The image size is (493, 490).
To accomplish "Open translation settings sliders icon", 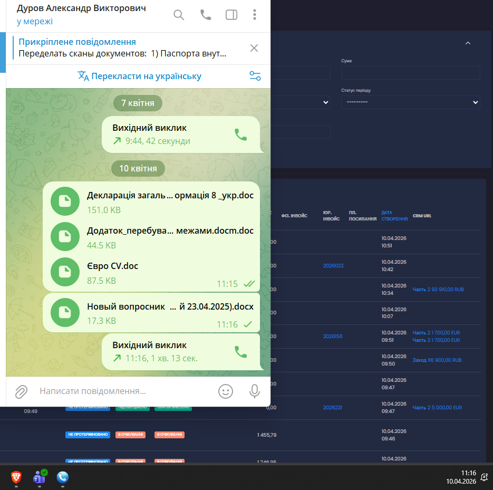I will 255,76.
